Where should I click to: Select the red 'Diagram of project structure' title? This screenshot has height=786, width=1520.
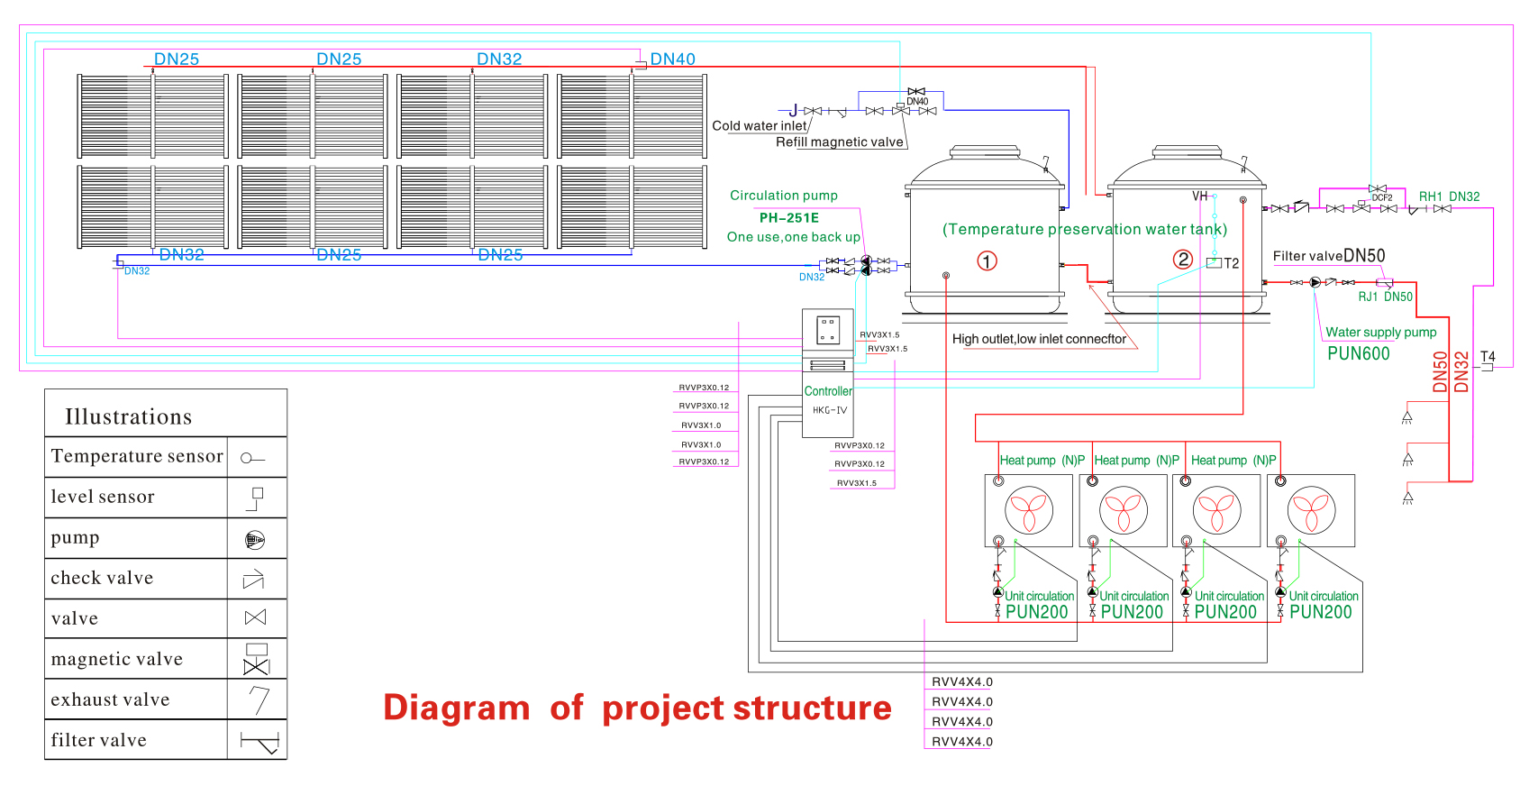[x=637, y=708]
